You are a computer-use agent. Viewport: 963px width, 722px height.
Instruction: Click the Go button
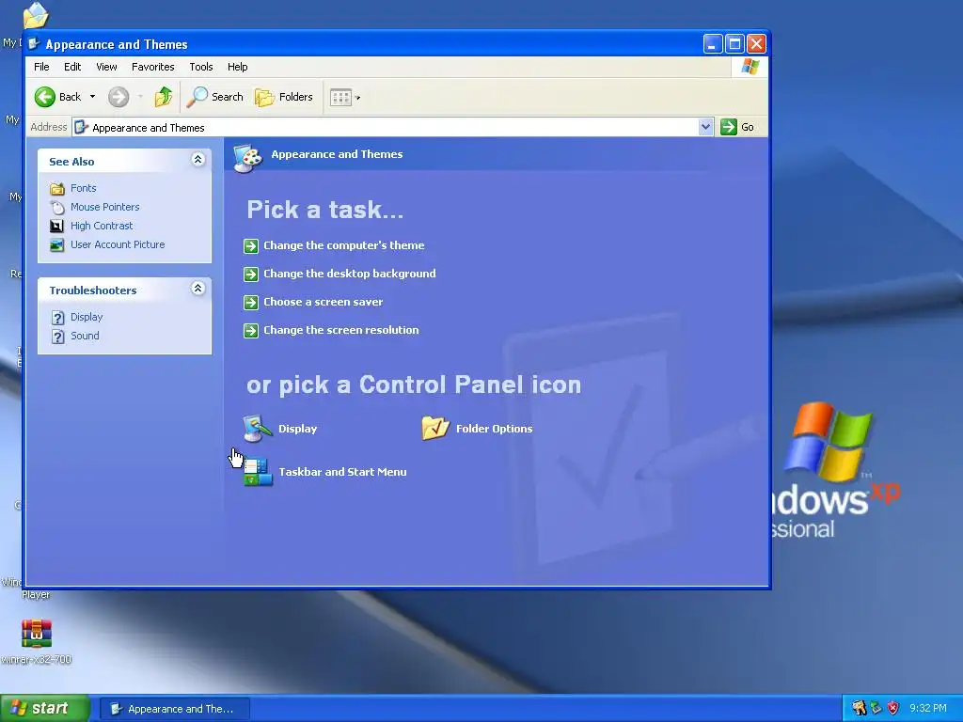(x=737, y=127)
